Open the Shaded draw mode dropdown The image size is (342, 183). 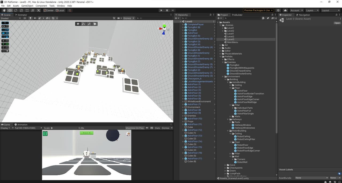point(11,18)
